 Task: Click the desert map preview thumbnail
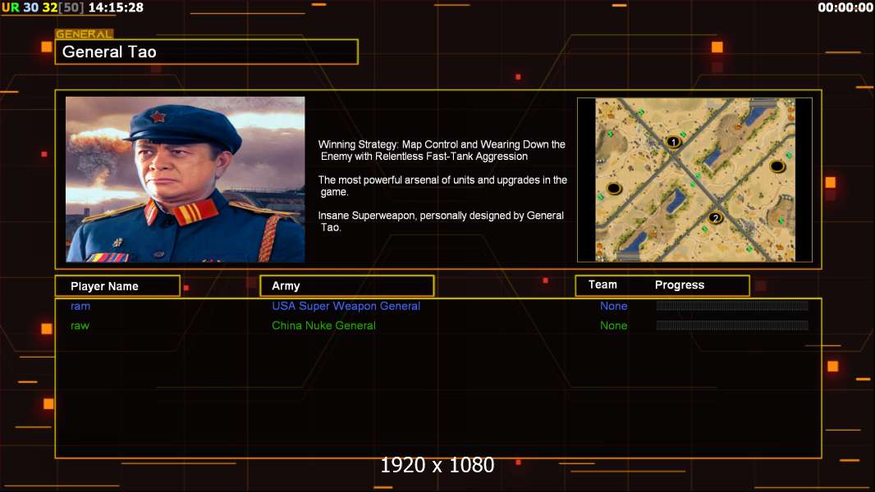[x=694, y=180]
